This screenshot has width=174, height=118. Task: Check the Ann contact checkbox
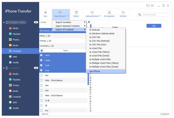pos(41,110)
